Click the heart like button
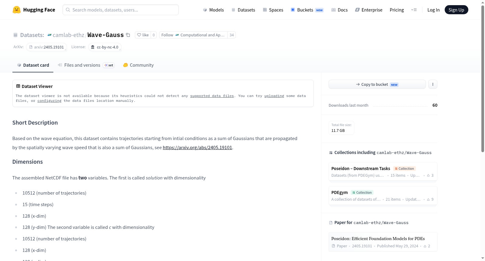Screen dimensions: 485x261 (x=143, y=35)
